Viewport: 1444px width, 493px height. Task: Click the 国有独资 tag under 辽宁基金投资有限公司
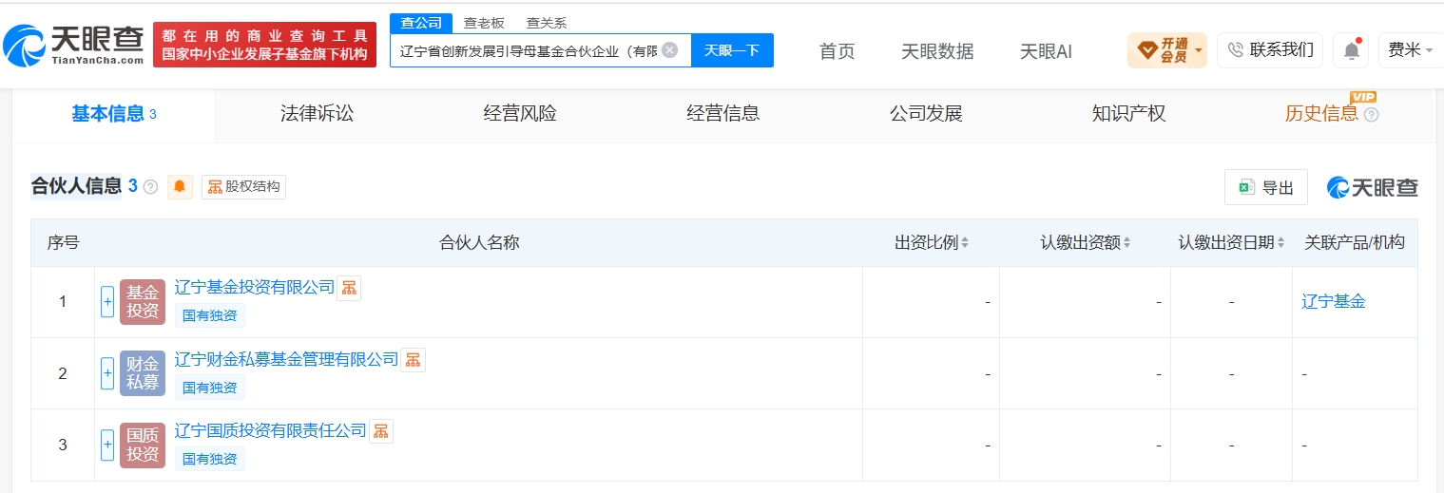click(x=210, y=315)
